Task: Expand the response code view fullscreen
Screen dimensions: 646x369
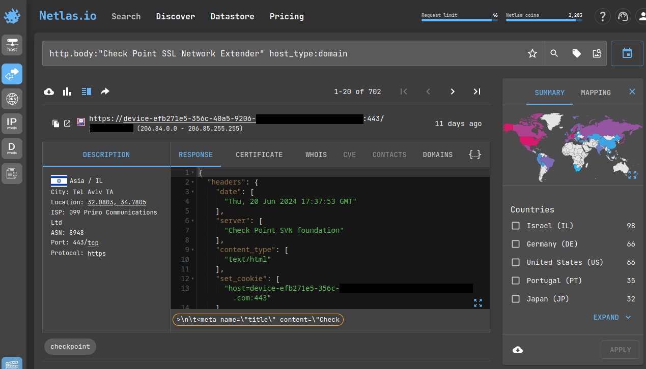Action: click(x=478, y=303)
